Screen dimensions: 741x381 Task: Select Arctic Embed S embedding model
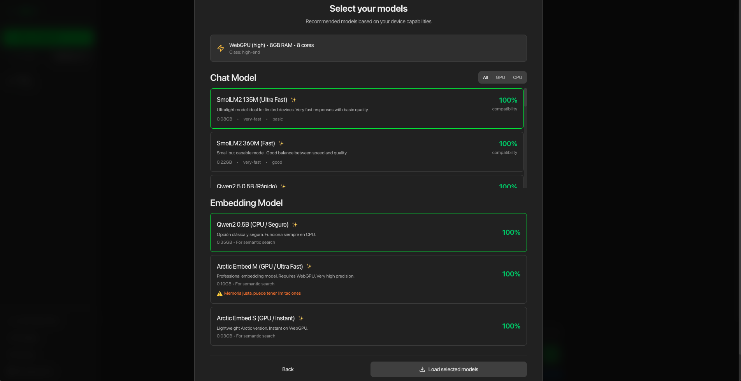(x=368, y=326)
